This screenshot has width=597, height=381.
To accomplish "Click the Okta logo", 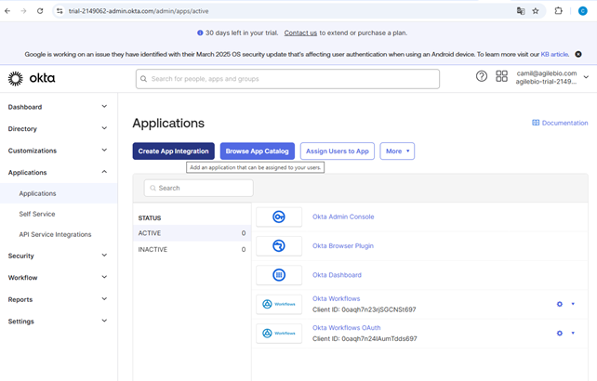I will (x=32, y=78).
